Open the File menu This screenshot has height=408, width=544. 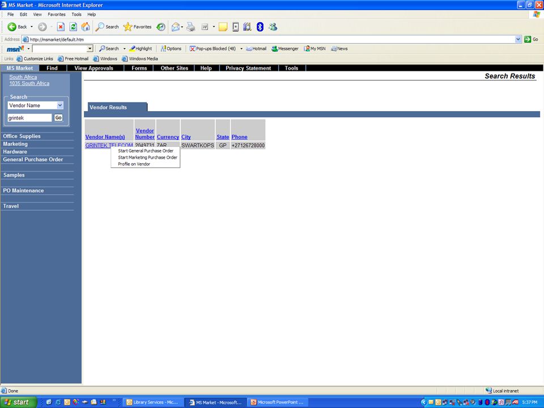10,14
